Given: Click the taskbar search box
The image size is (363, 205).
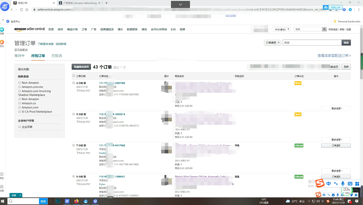Looking at the screenshot, I should click(x=23, y=201).
